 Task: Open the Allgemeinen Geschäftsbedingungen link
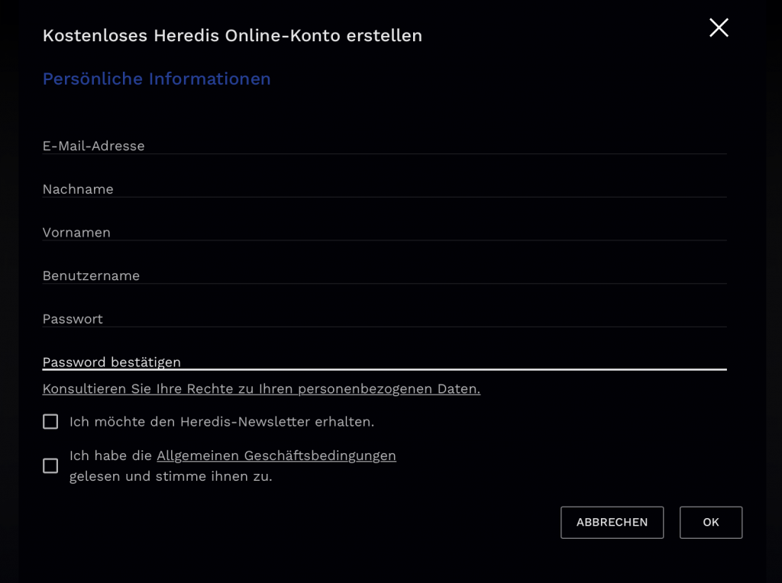[276, 456]
